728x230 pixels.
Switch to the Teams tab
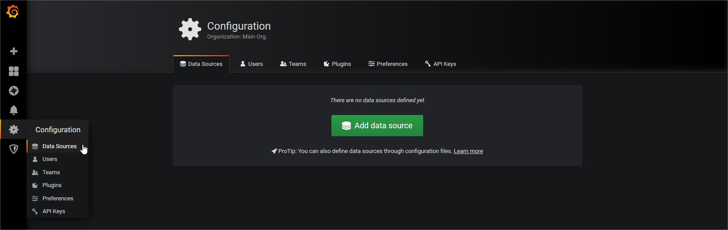point(293,64)
